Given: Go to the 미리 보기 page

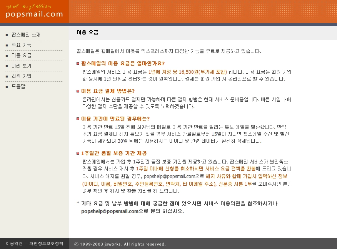Looking at the screenshot, I should coord(21,66).
